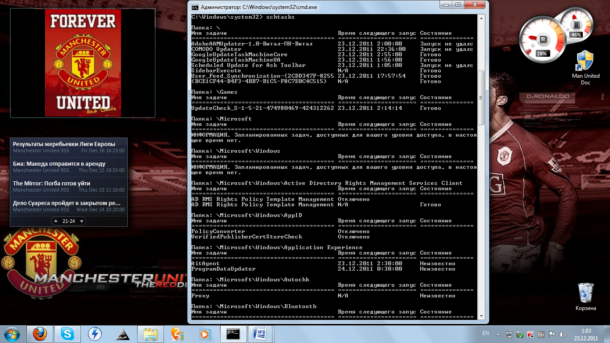The width and height of the screenshot is (610, 343).
Task: Click 'PolicyConverter' task name
Action: tap(218, 231)
